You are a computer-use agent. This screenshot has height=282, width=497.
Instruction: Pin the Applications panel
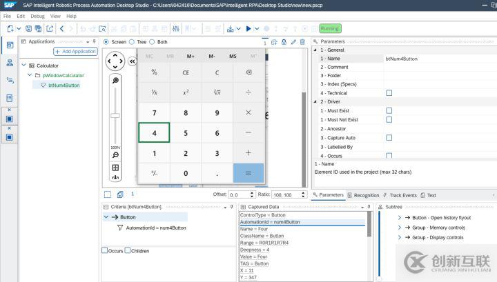click(94, 41)
